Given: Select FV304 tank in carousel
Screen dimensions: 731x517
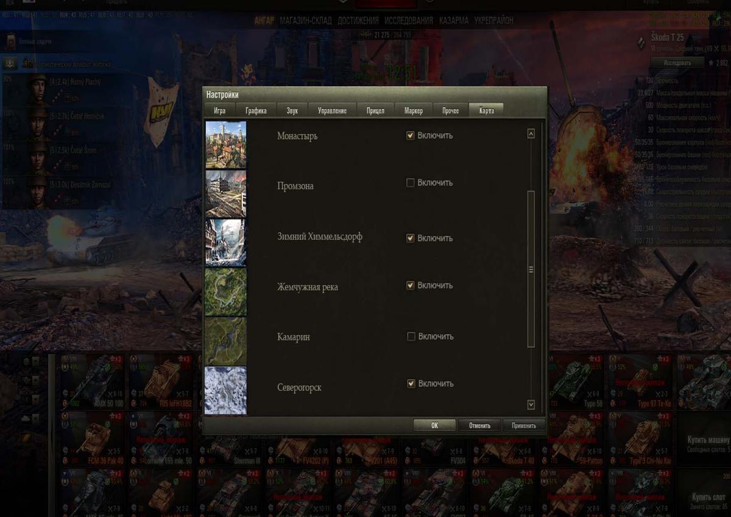Looking at the screenshot, I should click(436, 450).
